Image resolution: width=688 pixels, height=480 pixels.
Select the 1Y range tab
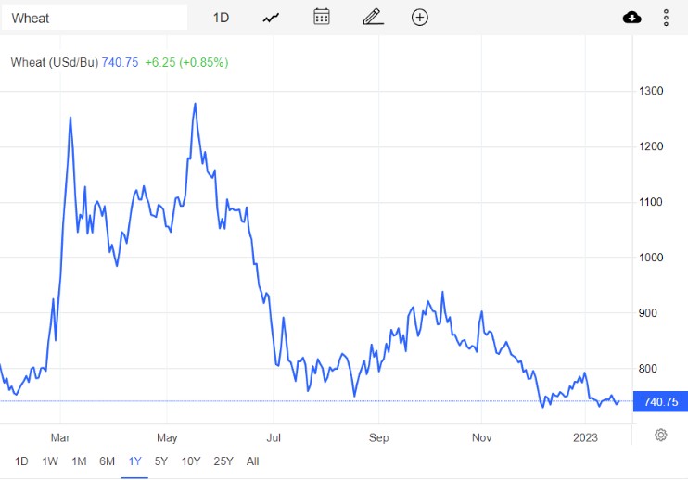coord(134,461)
